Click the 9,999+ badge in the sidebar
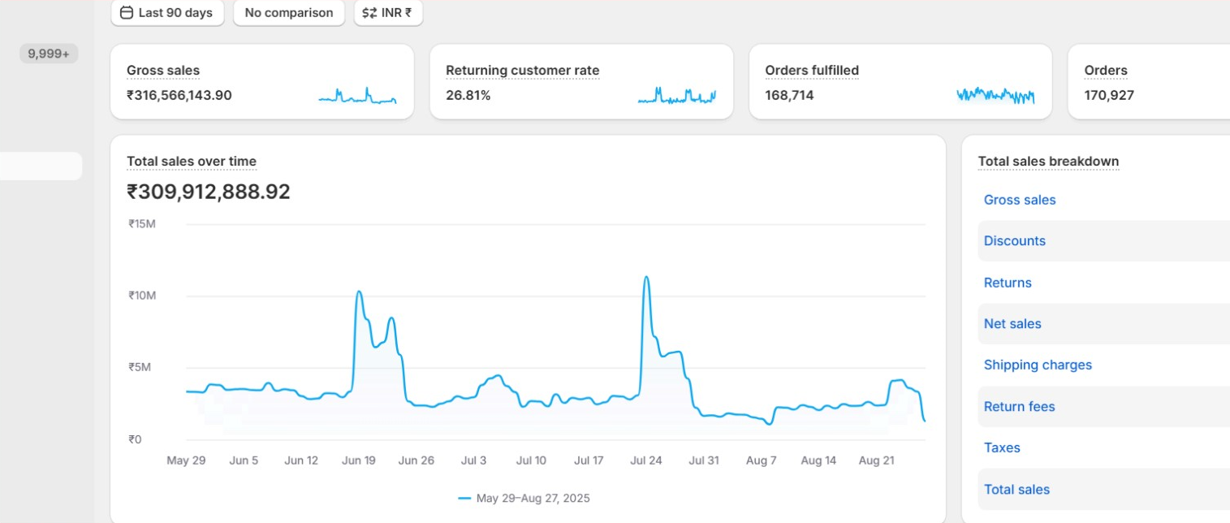 tap(47, 53)
